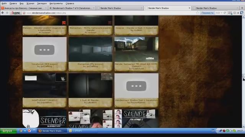
Task: Open the Справка menu
Action: point(70,3)
